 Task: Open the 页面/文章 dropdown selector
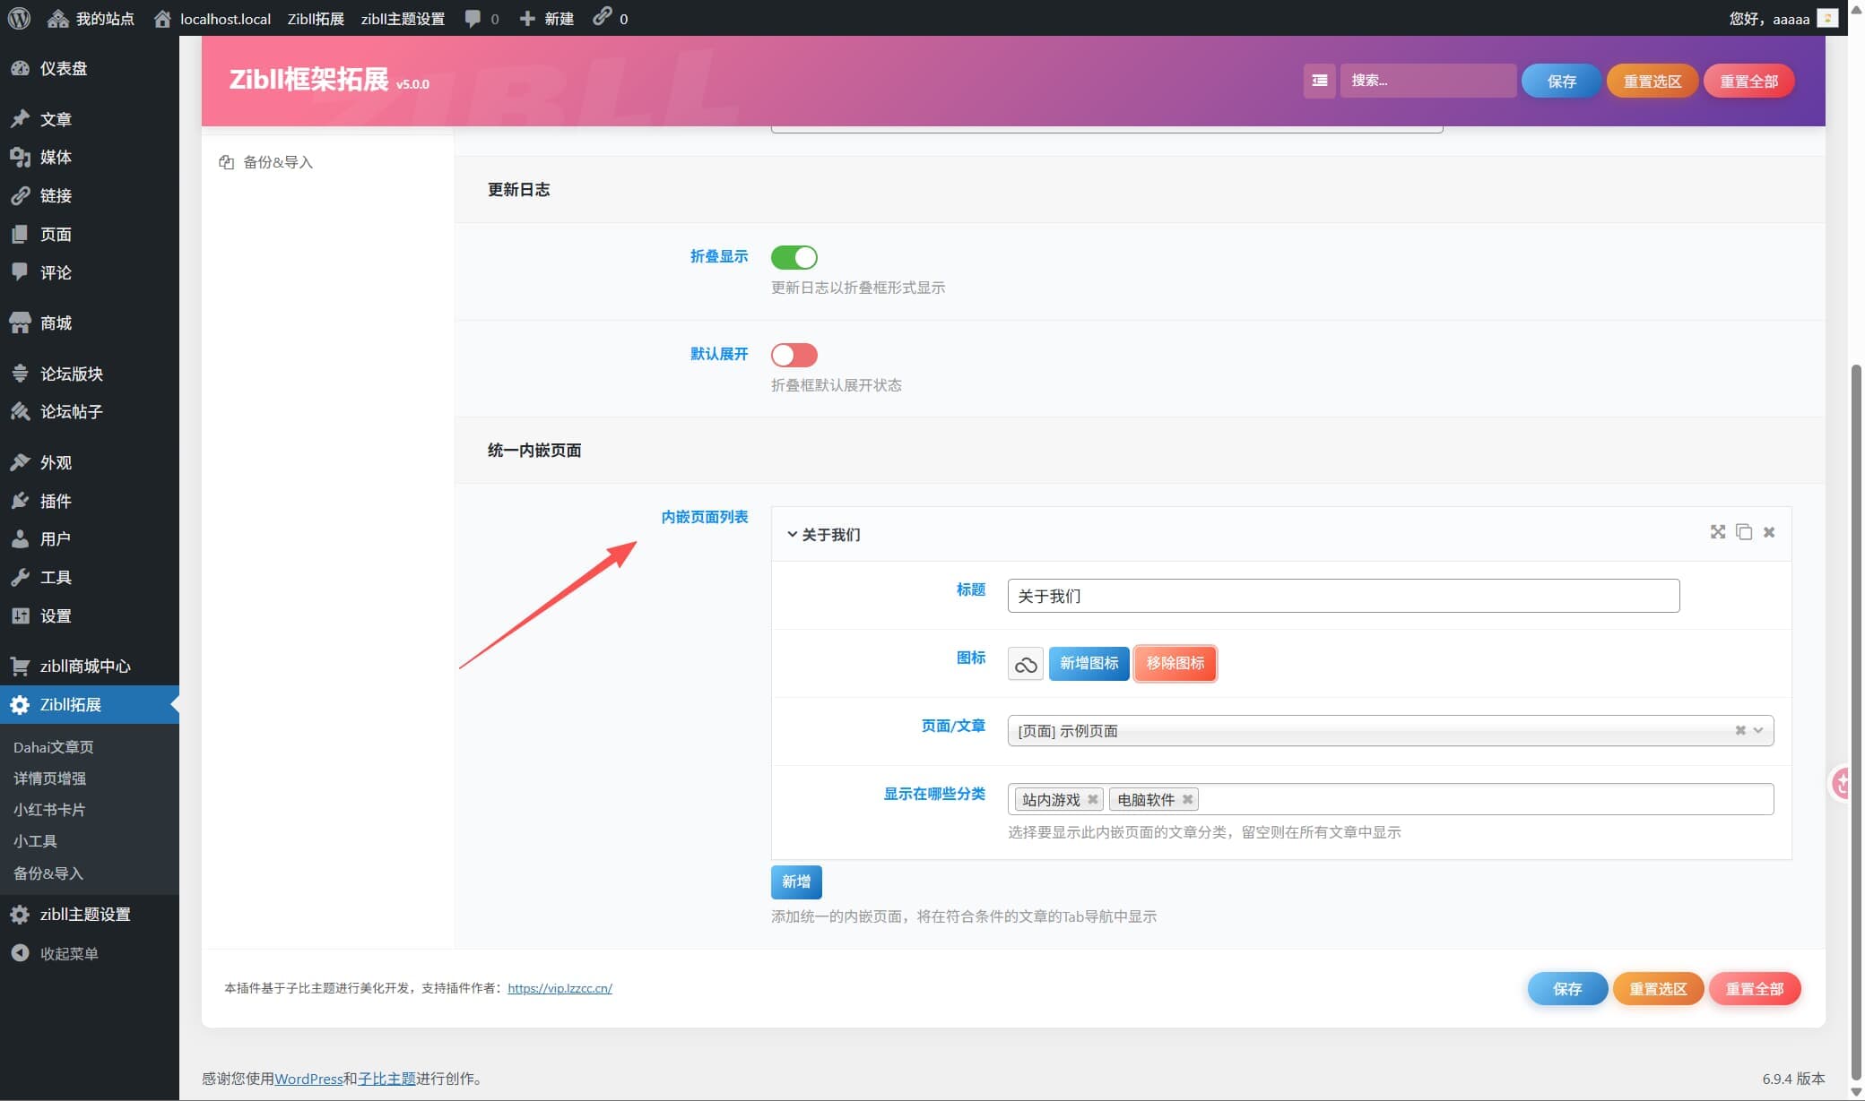[x=1390, y=731]
